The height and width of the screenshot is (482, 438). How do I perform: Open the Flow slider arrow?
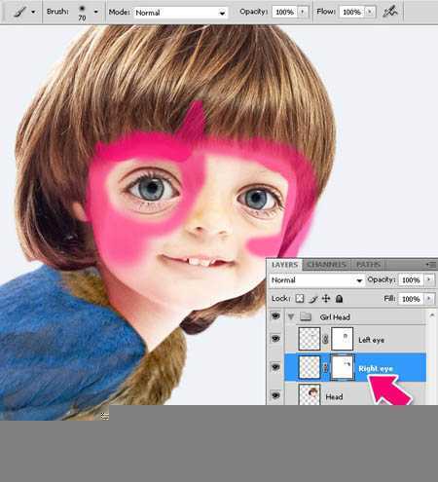click(370, 13)
